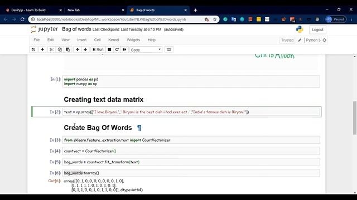Image resolution: width=357 pixels, height=200 pixels.
Task: Run the selected cell
Action: click(98, 49)
